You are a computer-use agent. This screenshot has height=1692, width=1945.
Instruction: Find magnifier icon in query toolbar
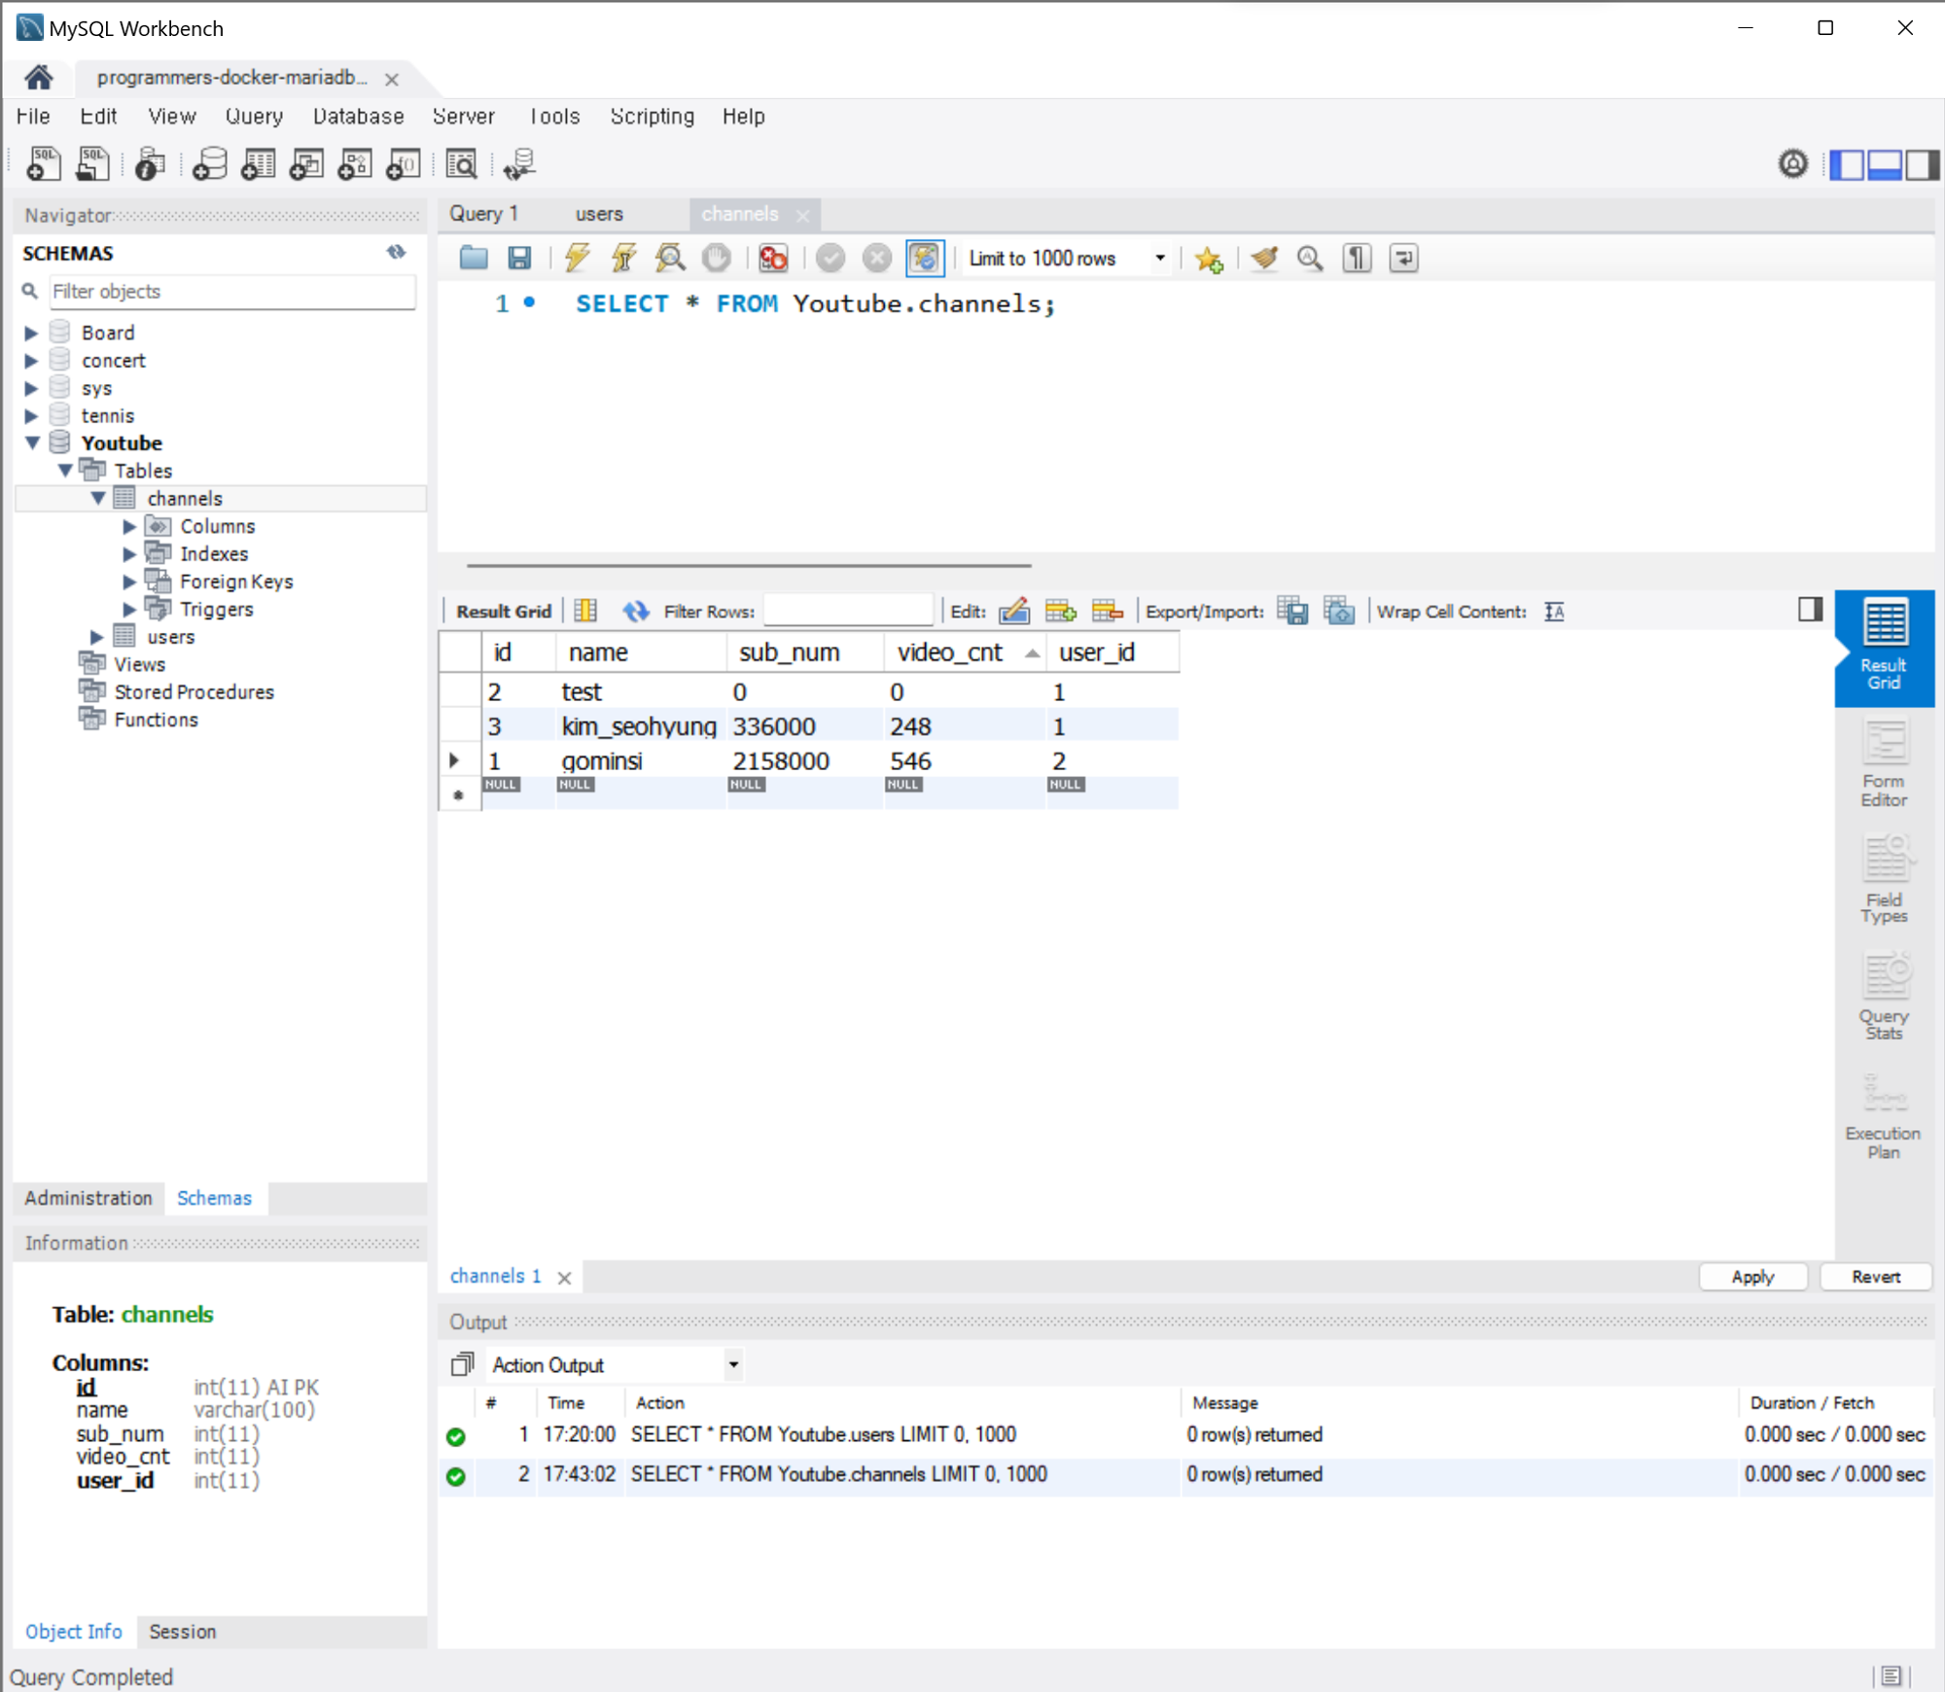[x=1310, y=258]
